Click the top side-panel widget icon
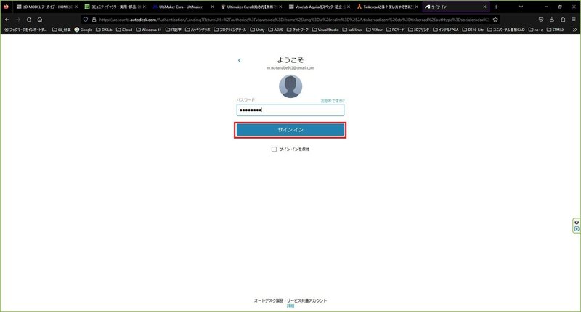The image size is (581, 312). pos(577,223)
